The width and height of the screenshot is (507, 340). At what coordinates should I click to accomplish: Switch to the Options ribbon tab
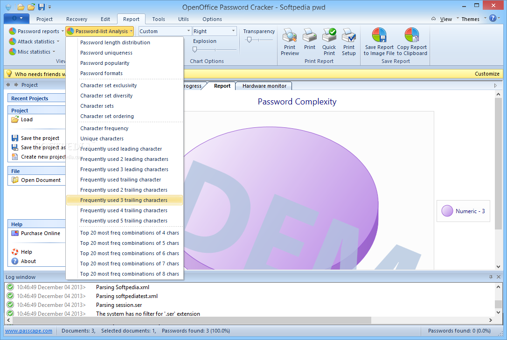212,19
